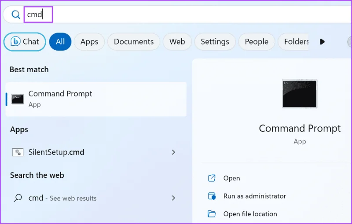Screen dimensions: 352x224
Task: Switch to the Documents filter tab
Action: [134, 42]
